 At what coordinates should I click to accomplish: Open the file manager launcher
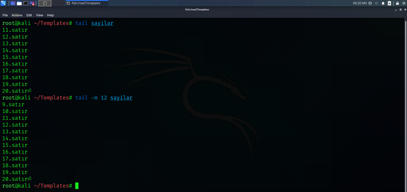tap(19, 3)
